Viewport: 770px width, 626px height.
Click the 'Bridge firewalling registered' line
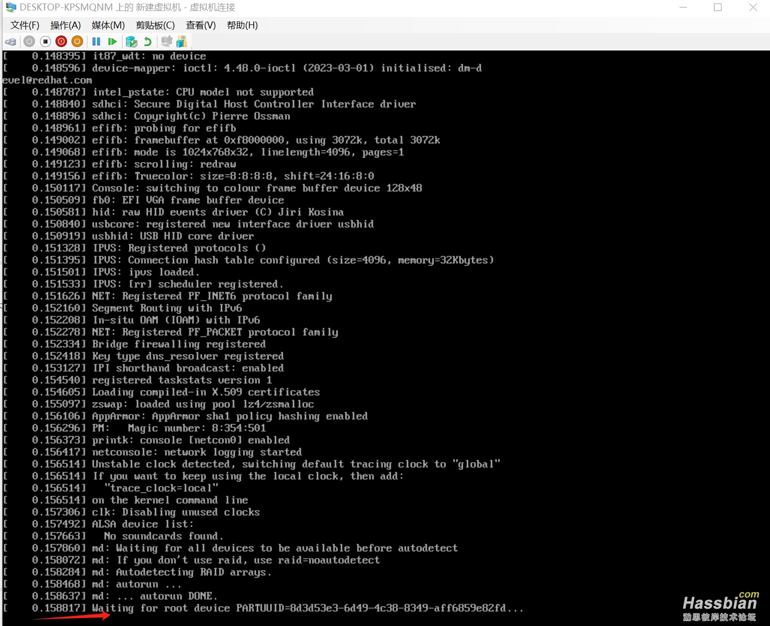(134, 344)
